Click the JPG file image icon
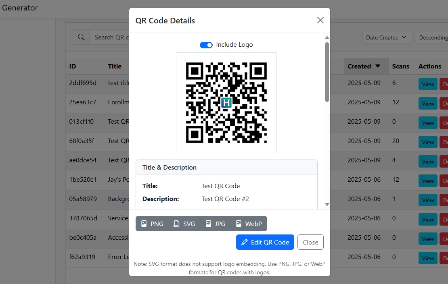The image size is (448, 284). [x=209, y=224]
